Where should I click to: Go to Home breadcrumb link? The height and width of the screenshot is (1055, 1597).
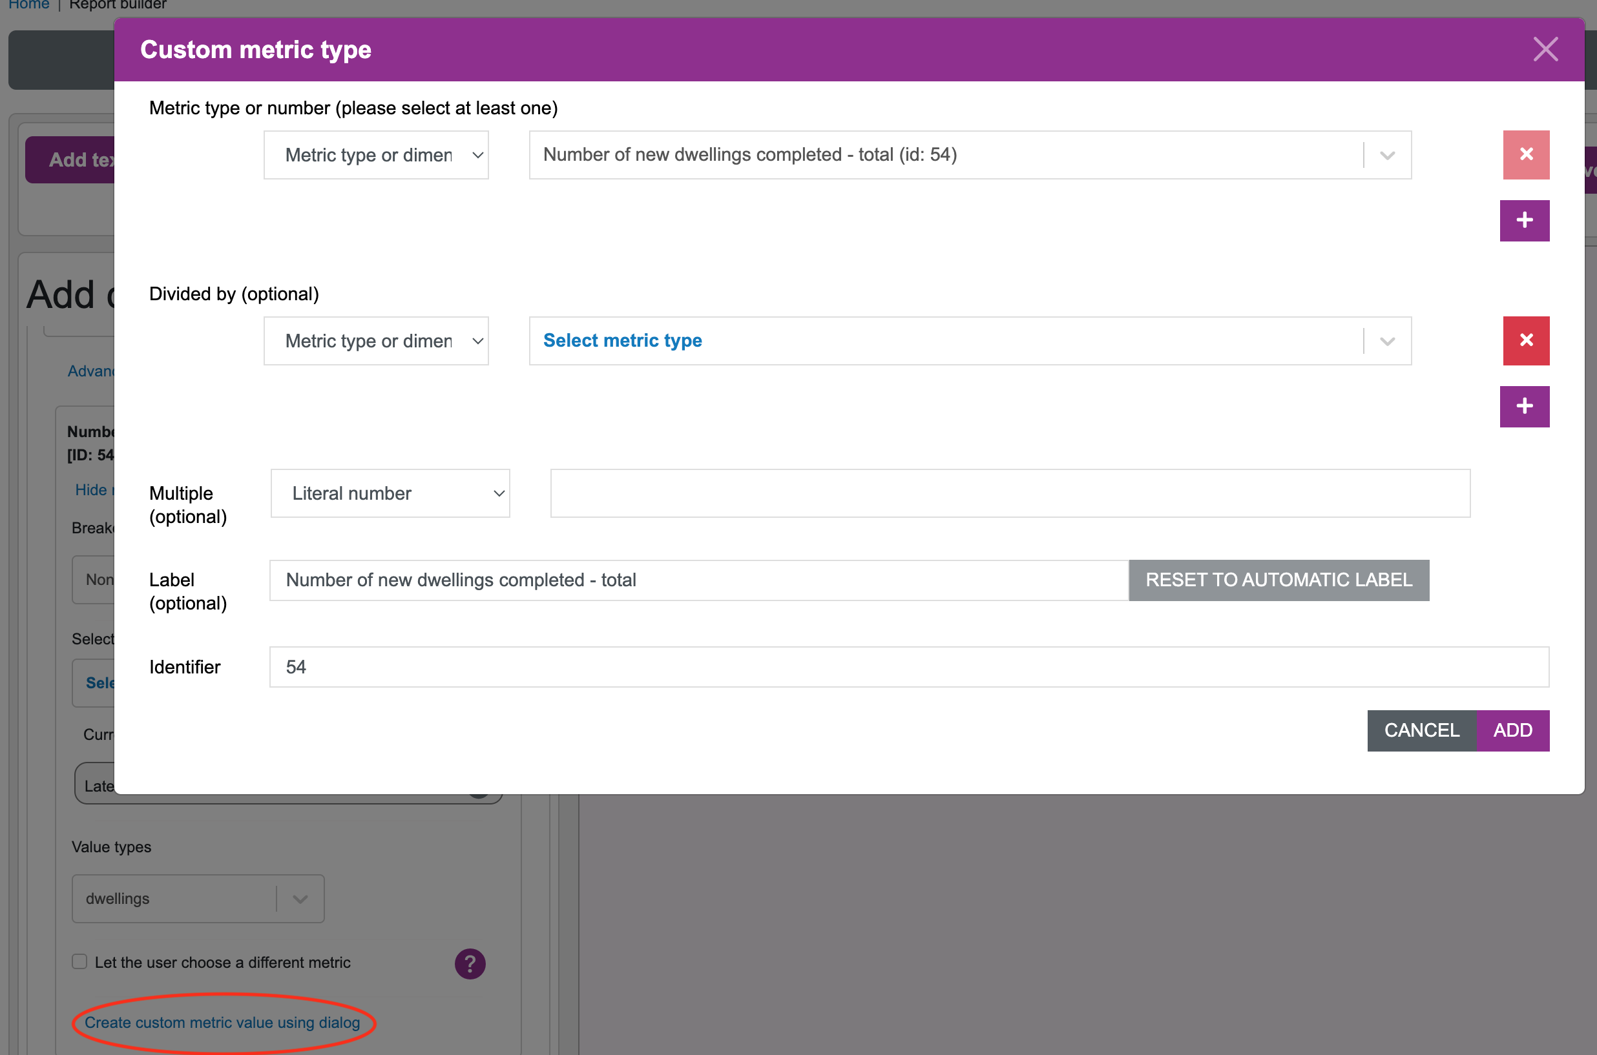point(28,5)
